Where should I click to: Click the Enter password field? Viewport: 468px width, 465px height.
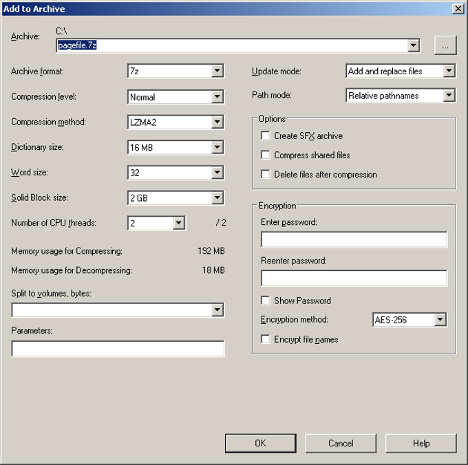click(354, 239)
